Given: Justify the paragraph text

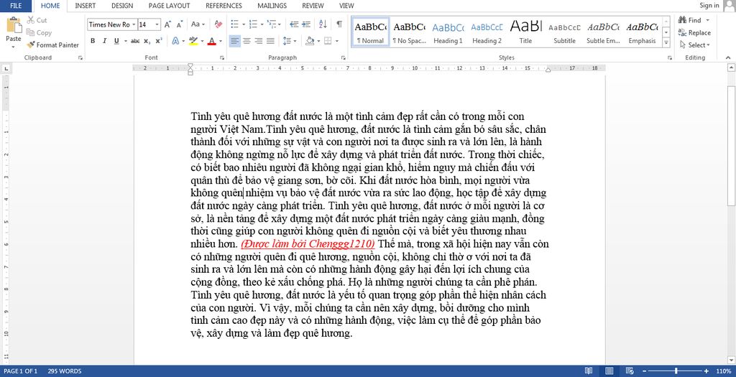Looking at the screenshot, I should [x=270, y=41].
